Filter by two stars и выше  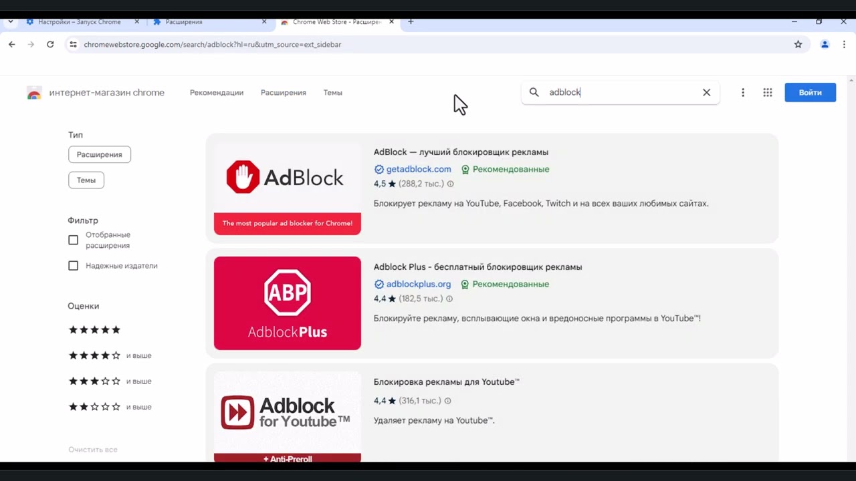110,406
